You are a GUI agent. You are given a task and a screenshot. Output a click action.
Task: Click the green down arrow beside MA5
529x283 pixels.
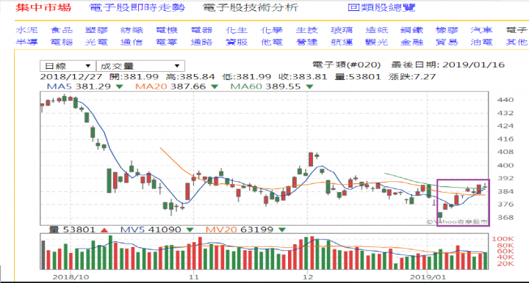119,87
